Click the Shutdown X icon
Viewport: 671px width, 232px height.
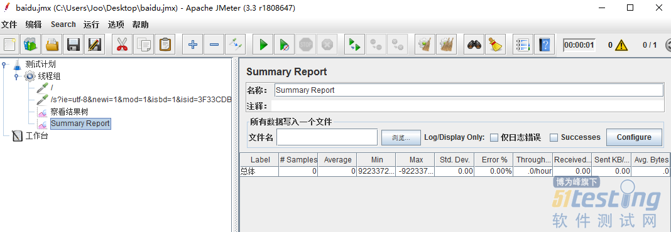point(327,45)
